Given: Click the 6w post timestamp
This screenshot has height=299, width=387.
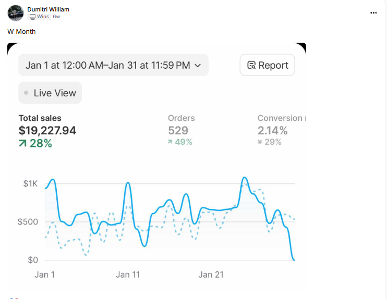Looking at the screenshot, I should coord(56,17).
